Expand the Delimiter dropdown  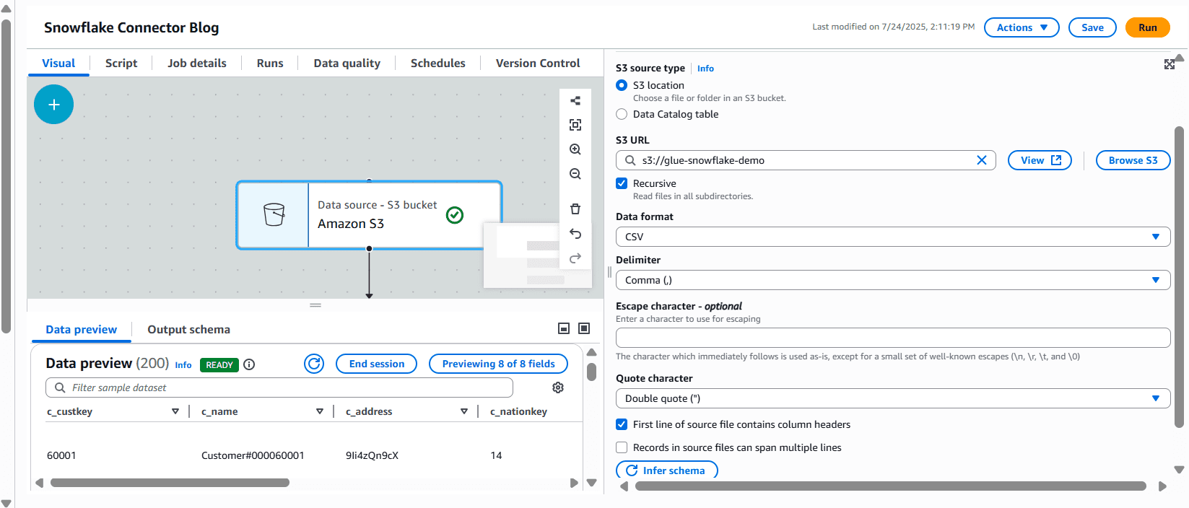coord(892,280)
